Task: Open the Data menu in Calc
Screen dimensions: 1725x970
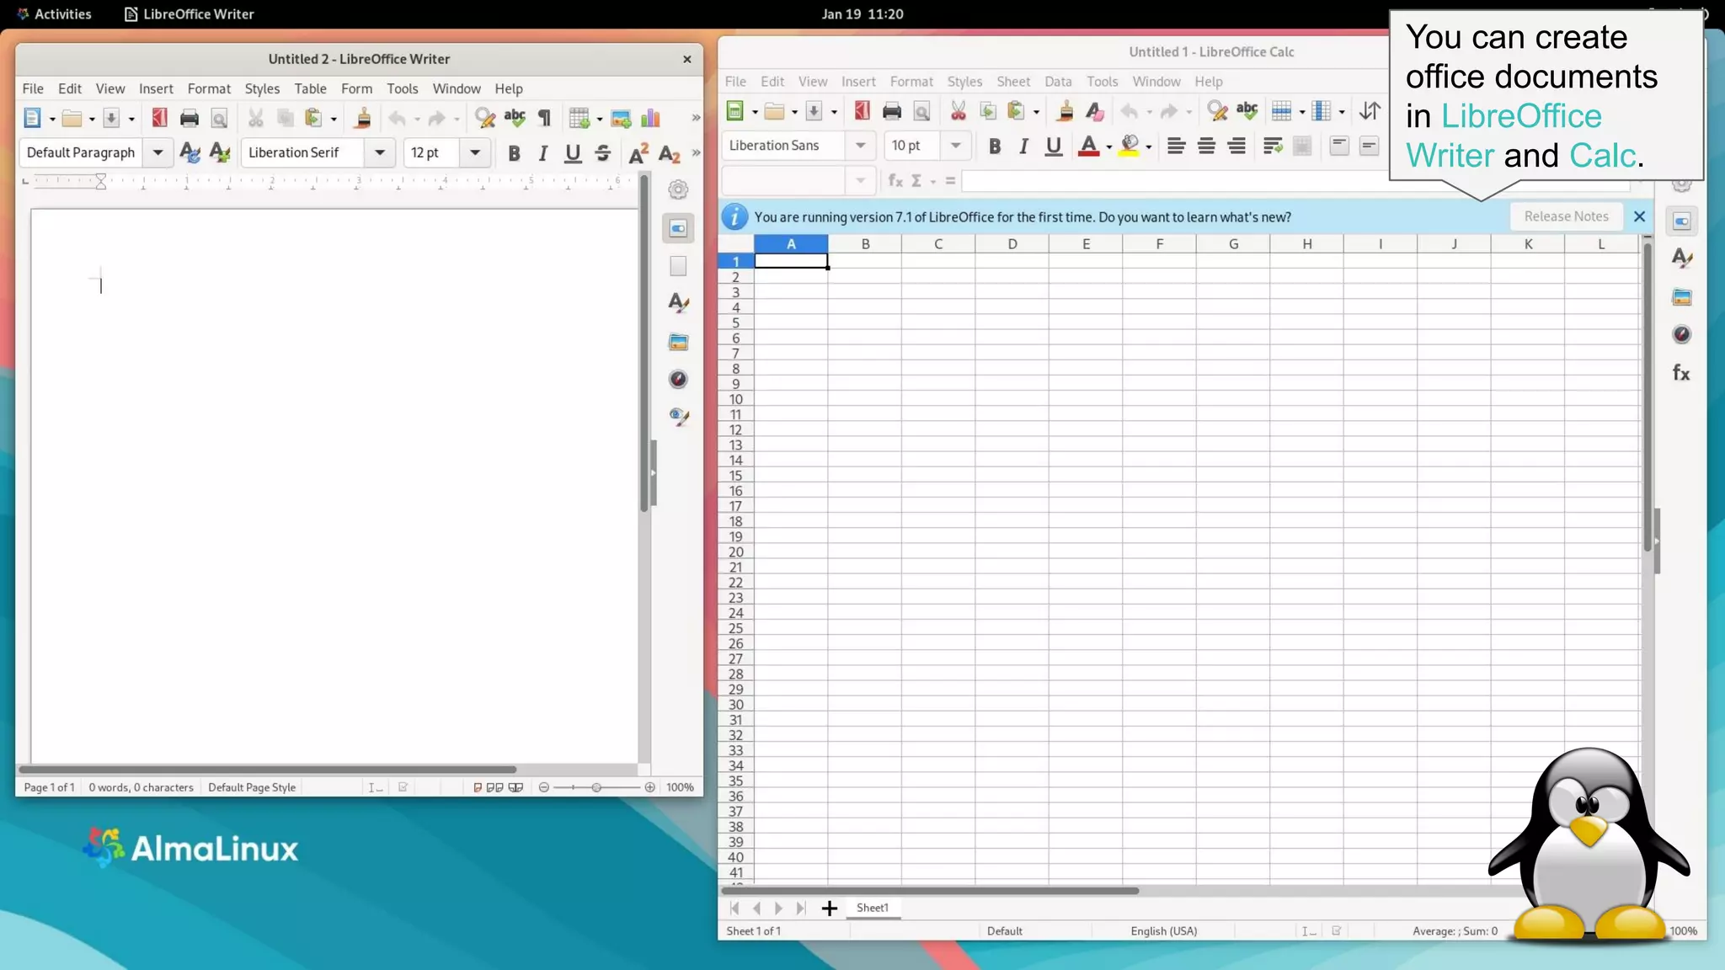Action: (1058, 82)
